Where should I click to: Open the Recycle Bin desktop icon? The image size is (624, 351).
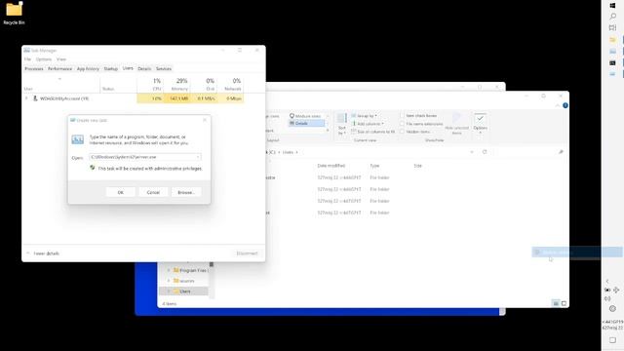[14, 13]
